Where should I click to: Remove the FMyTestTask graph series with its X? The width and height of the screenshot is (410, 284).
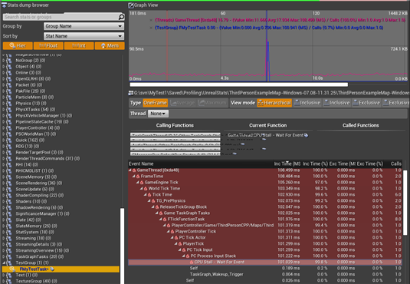(x=151, y=28)
